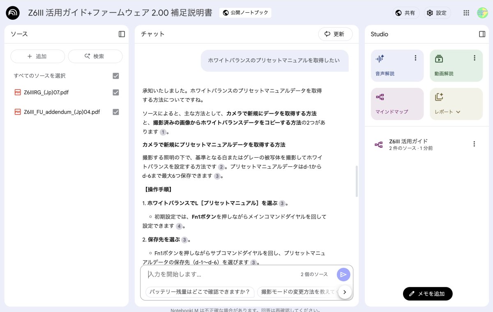Click the chat vertical scrollbar

(x=356, y=181)
